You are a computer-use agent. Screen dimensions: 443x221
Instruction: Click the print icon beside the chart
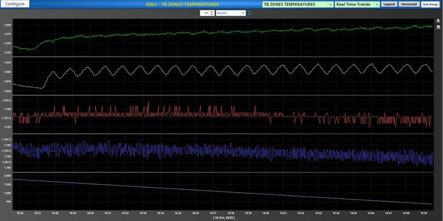point(438,21)
